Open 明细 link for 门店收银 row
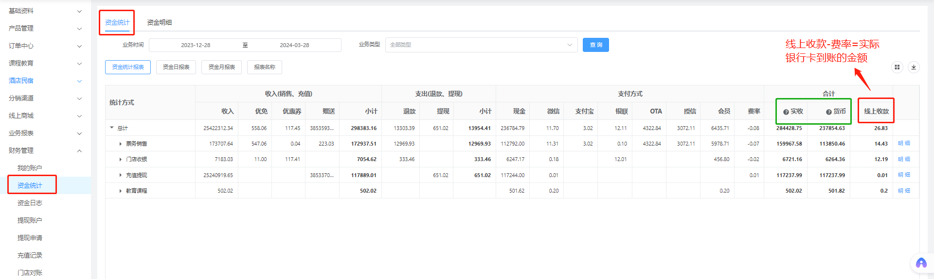 (x=904, y=159)
